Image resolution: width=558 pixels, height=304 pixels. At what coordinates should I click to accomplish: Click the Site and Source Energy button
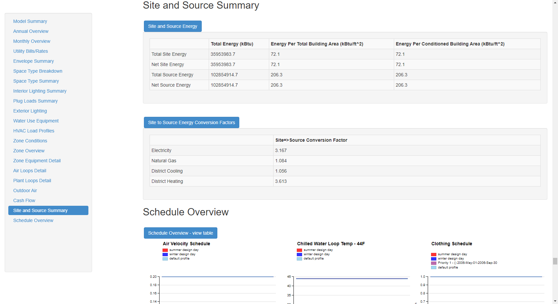(172, 26)
